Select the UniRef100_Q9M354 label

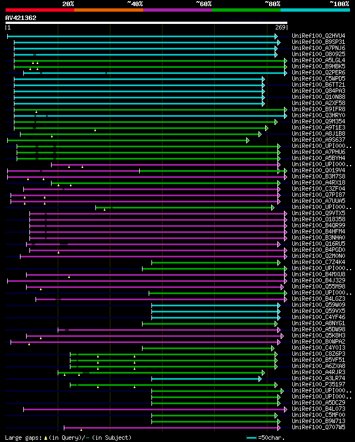(318, 122)
